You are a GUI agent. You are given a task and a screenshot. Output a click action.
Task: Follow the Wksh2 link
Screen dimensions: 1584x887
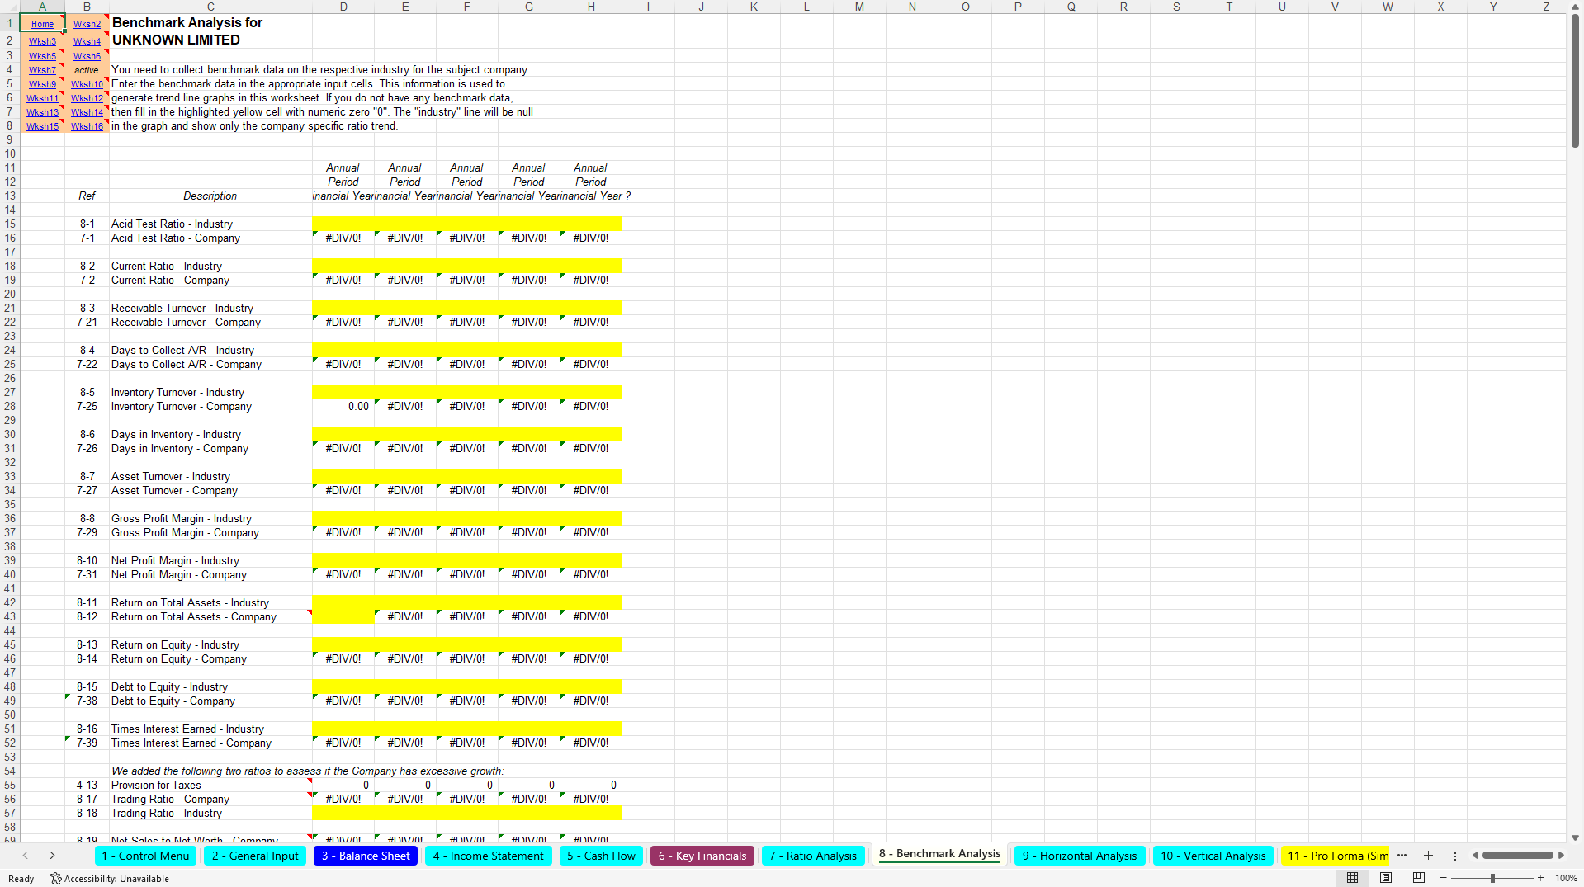[87, 24]
